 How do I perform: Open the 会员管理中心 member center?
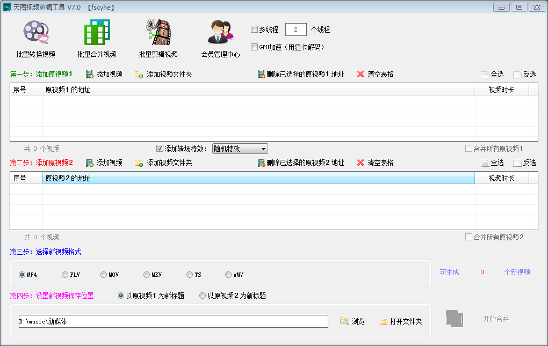click(220, 38)
